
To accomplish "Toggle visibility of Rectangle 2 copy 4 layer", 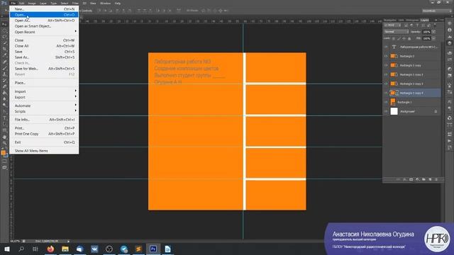I will tap(386, 93).
